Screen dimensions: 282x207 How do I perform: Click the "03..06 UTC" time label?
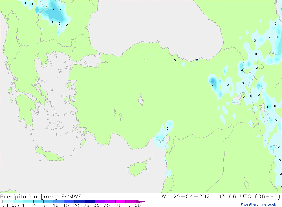click(234, 196)
